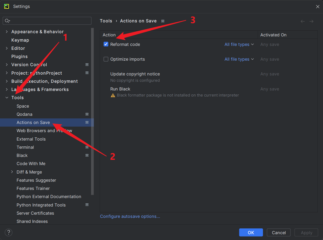Select Keymap in the settings tree
Image resolution: width=323 pixels, height=240 pixels.
click(x=20, y=40)
